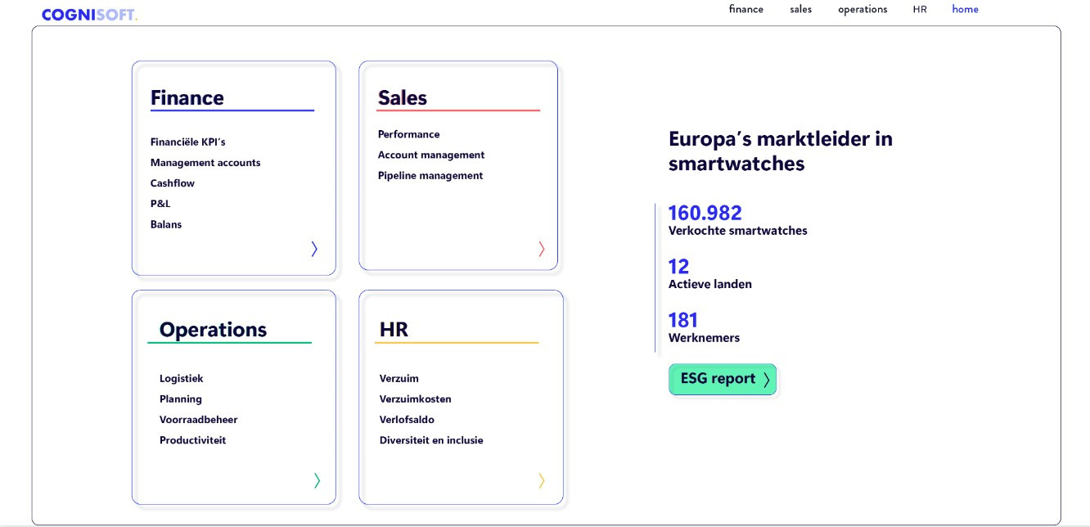The height and width of the screenshot is (527, 1090).
Task: Select home in the top navigation
Action: coord(965,10)
